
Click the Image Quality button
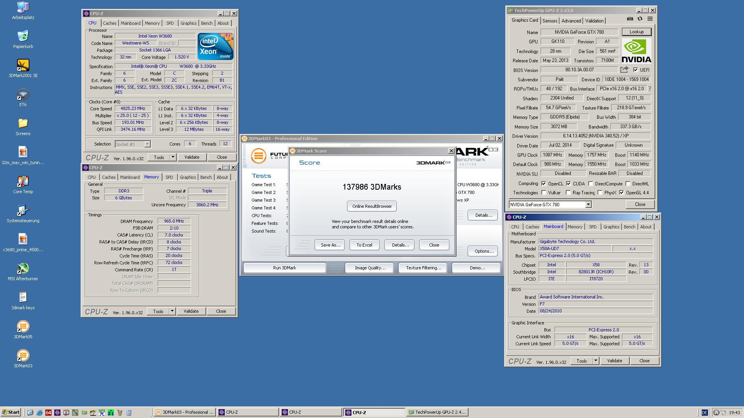370,268
